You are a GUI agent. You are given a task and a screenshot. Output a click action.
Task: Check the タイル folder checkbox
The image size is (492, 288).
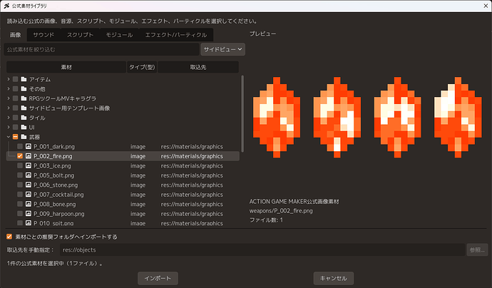16,118
